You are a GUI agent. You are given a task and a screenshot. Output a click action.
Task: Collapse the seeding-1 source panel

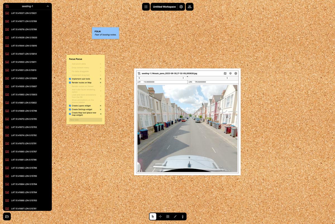pyautogui.click(x=48, y=6)
